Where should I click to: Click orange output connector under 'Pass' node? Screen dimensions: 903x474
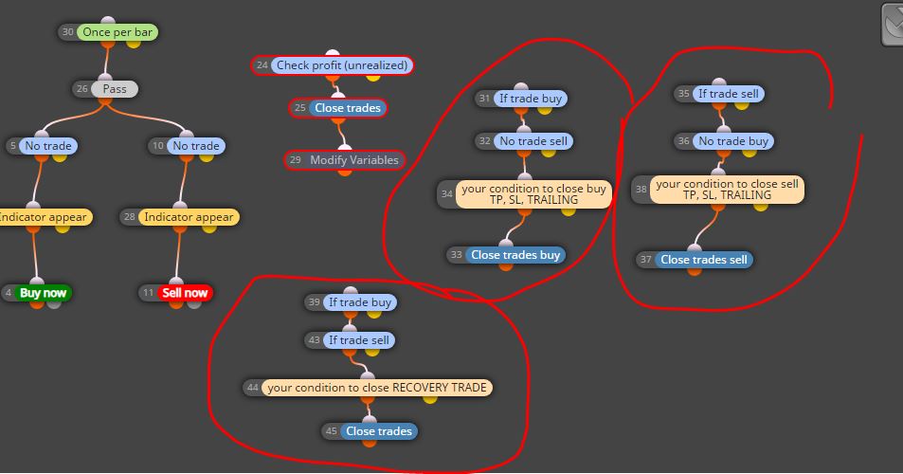105,101
